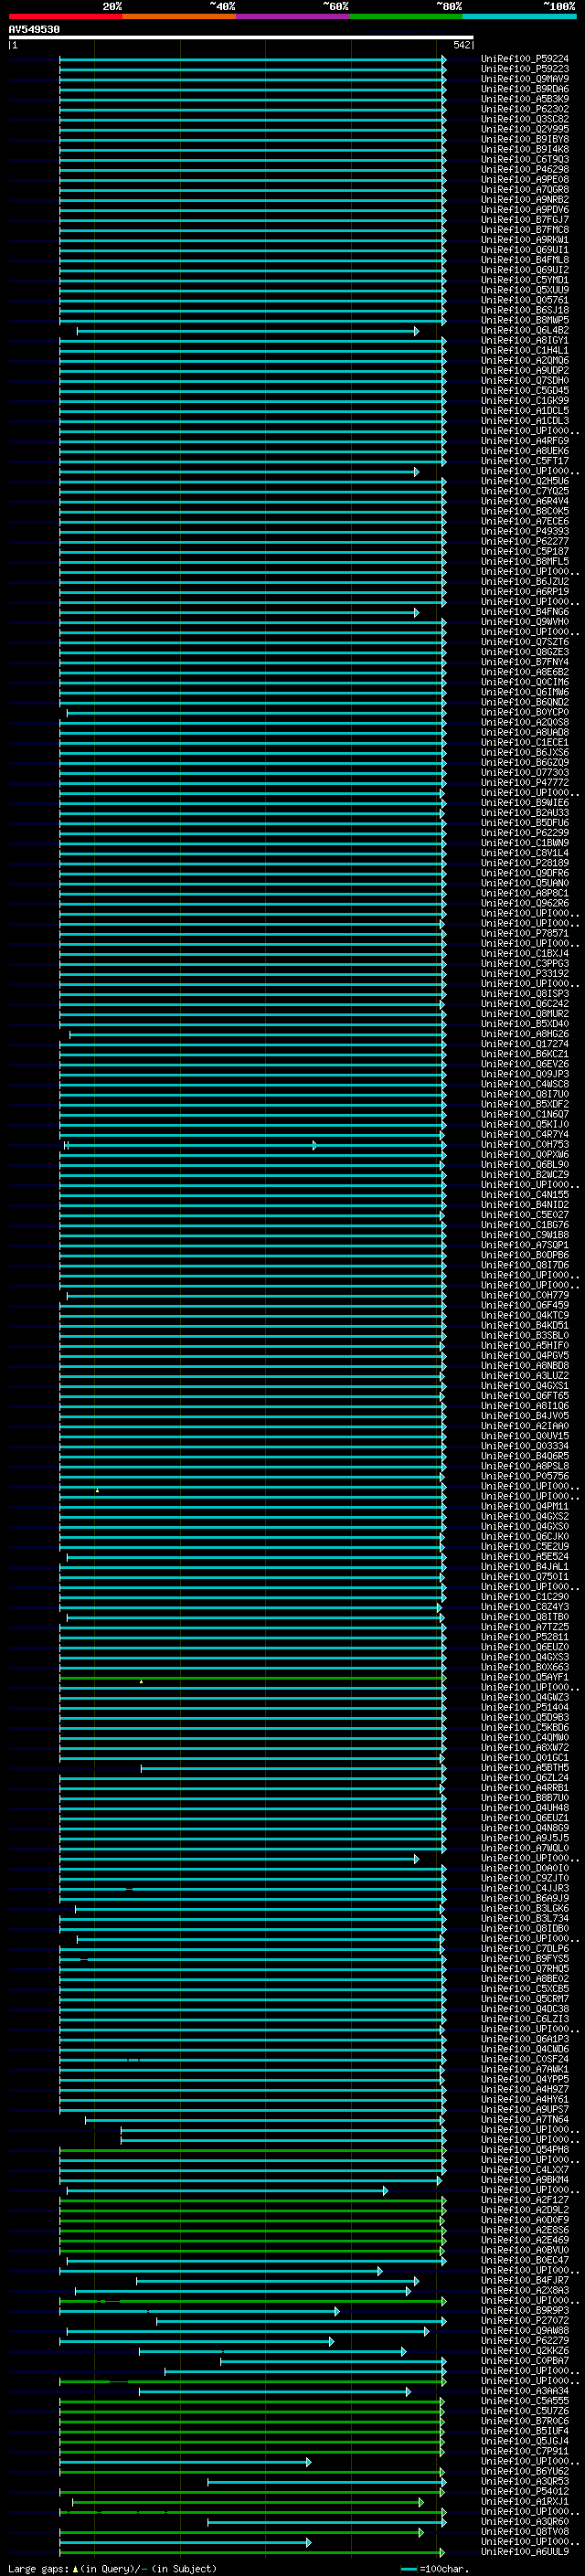Select the UniRef100_Q6F459 label
The image size is (585, 2576).
[x=525, y=1305]
